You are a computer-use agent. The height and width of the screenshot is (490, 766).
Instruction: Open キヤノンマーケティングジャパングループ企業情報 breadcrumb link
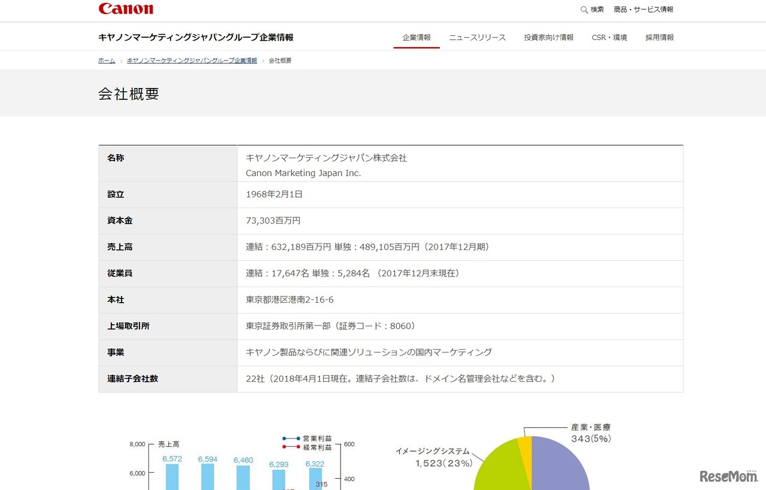[191, 60]
